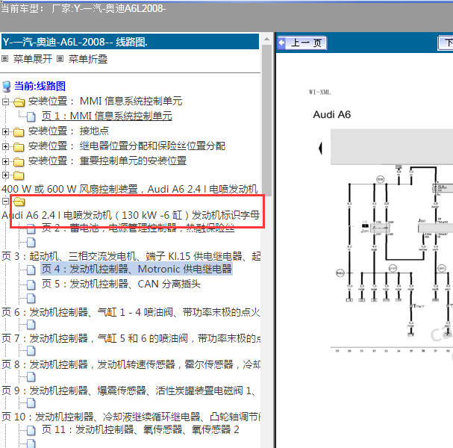Click the scrollbar up arrow in tree panel
Screen dimensions: 453x448
pyautogui.click(x=266, y=39)
